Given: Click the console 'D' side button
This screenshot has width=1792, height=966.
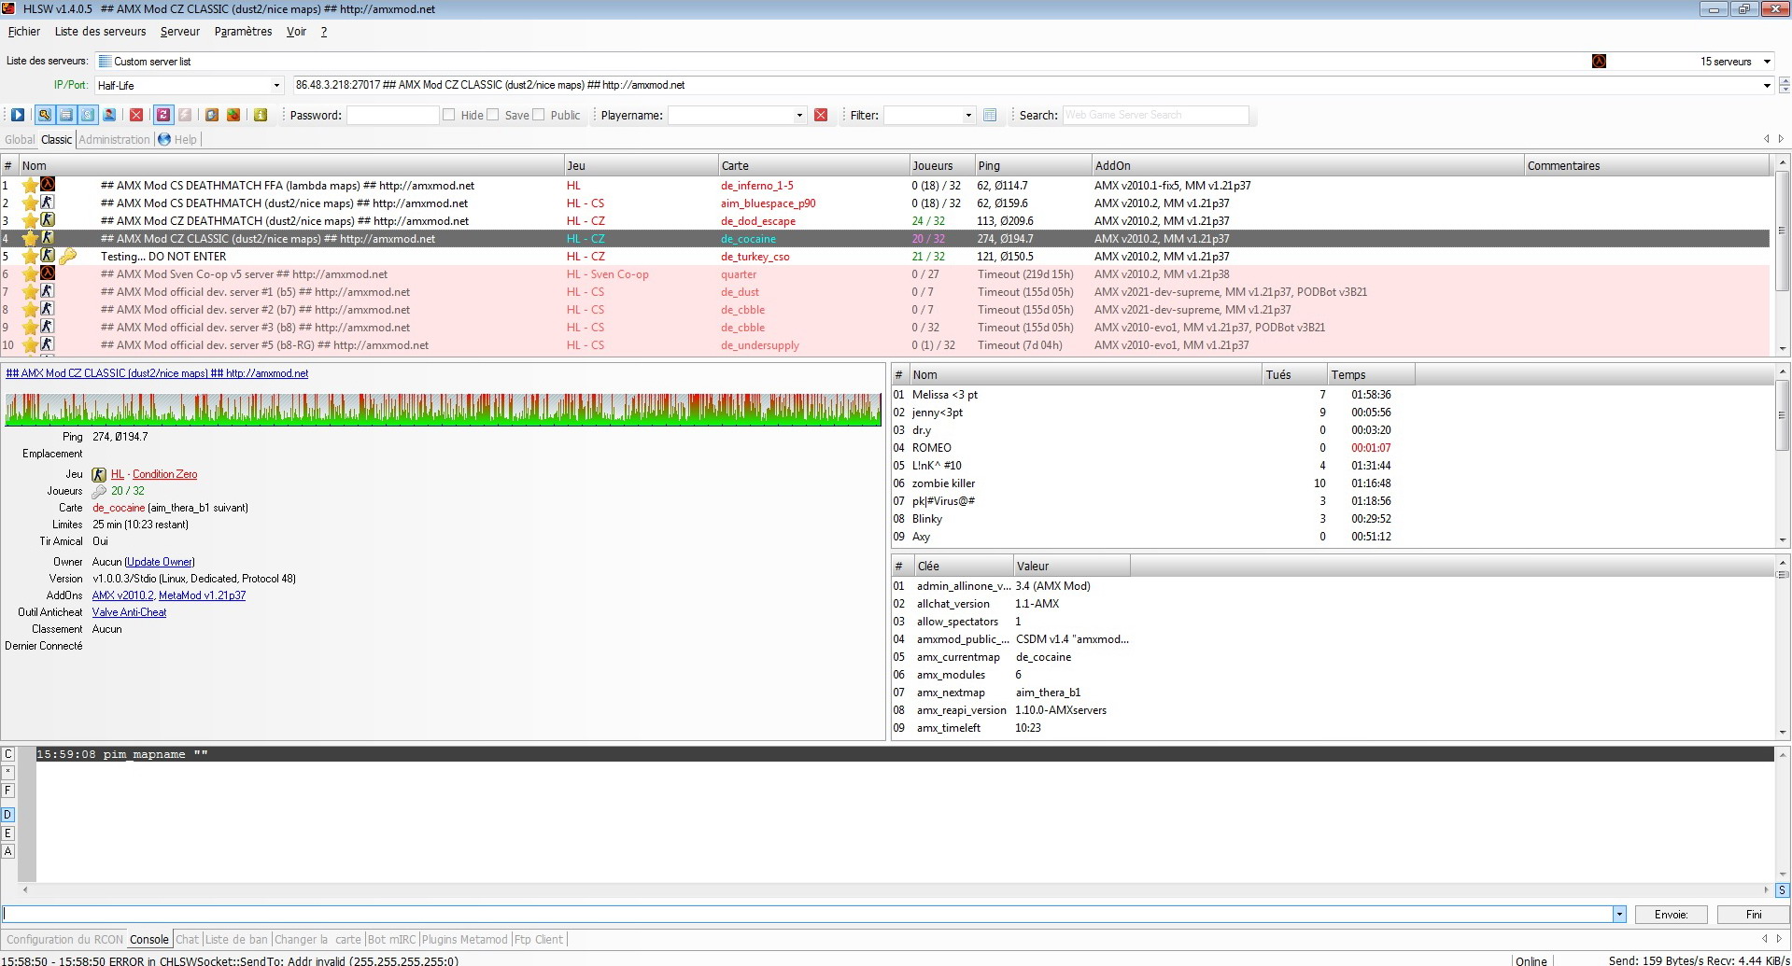Looking at the screenshot, I should 8,815.
